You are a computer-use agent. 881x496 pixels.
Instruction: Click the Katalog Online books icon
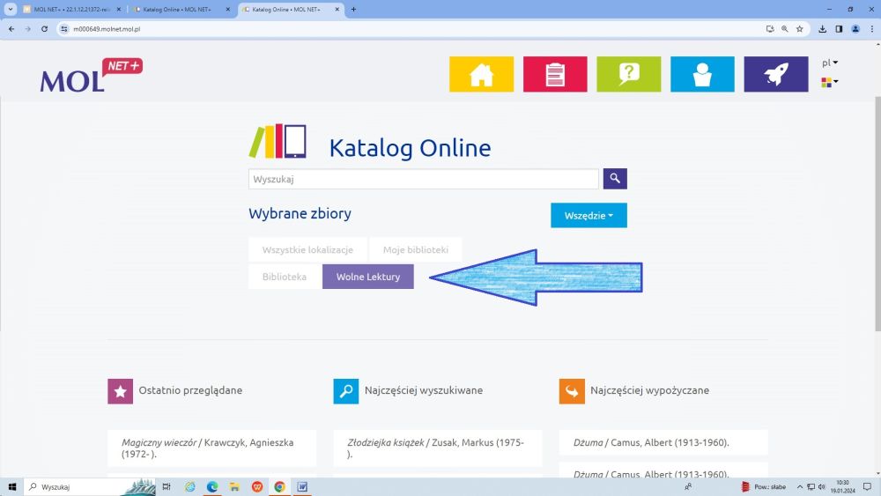(x=278, y=141)
